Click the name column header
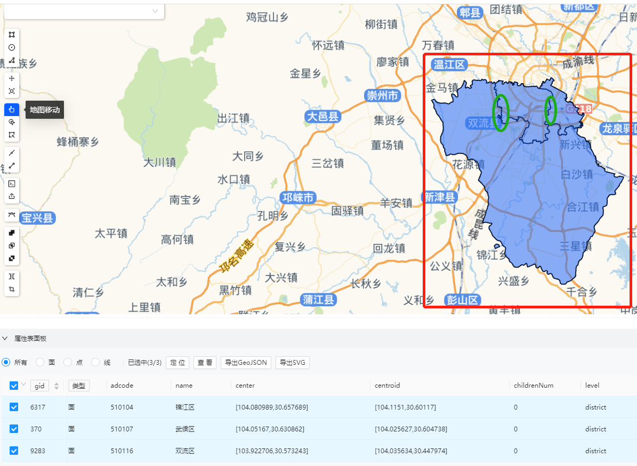This screenshot has width=637, height=466. click(184, 385)
